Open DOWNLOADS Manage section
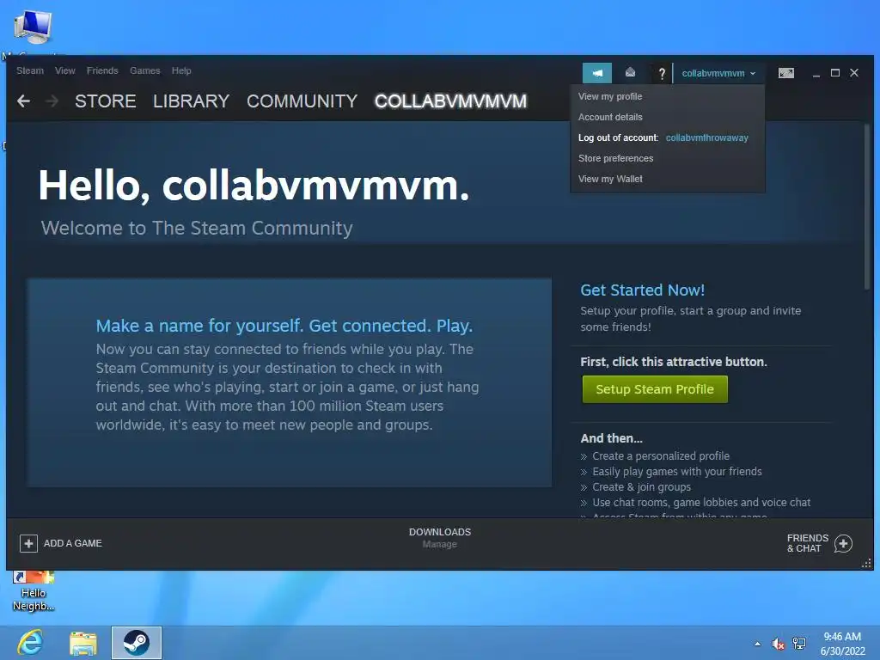The image size is (880, 660). click(440, 538)
